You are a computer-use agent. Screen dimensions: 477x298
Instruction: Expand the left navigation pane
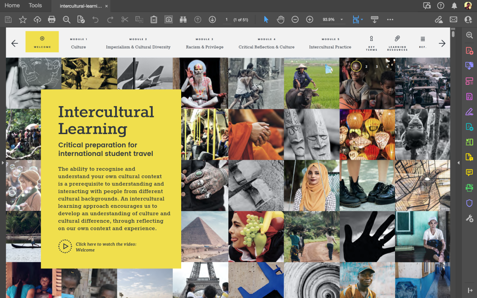tap(3, 163)
